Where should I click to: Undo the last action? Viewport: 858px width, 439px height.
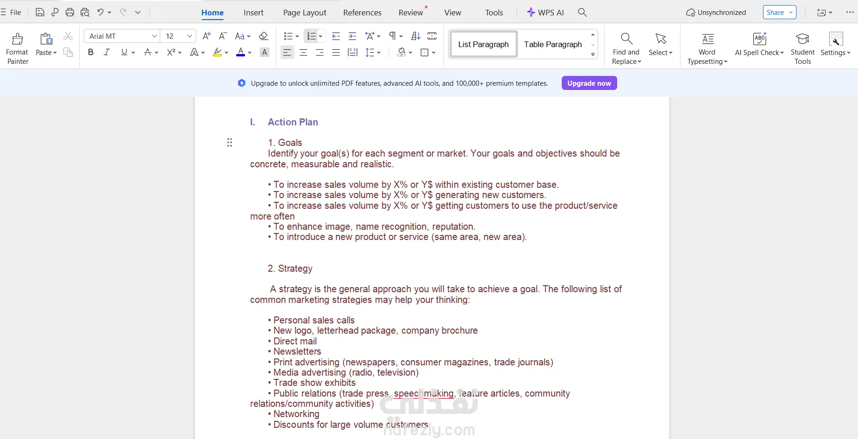click(100, 13)
